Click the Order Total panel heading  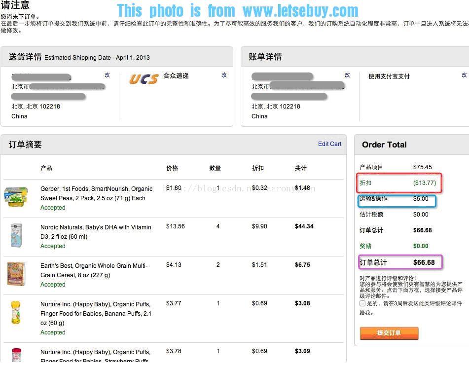[384, 145]
